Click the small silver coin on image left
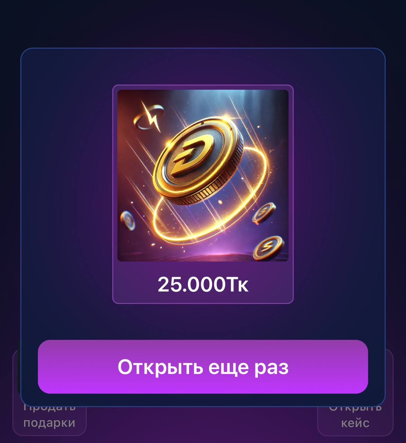The height and width of the screenshot is (443, 406). point(128,220)
